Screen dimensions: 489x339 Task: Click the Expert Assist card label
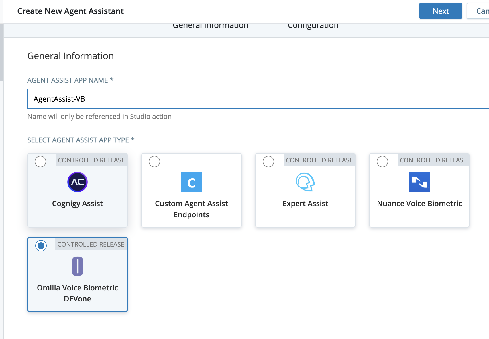(x=305, y=204)
